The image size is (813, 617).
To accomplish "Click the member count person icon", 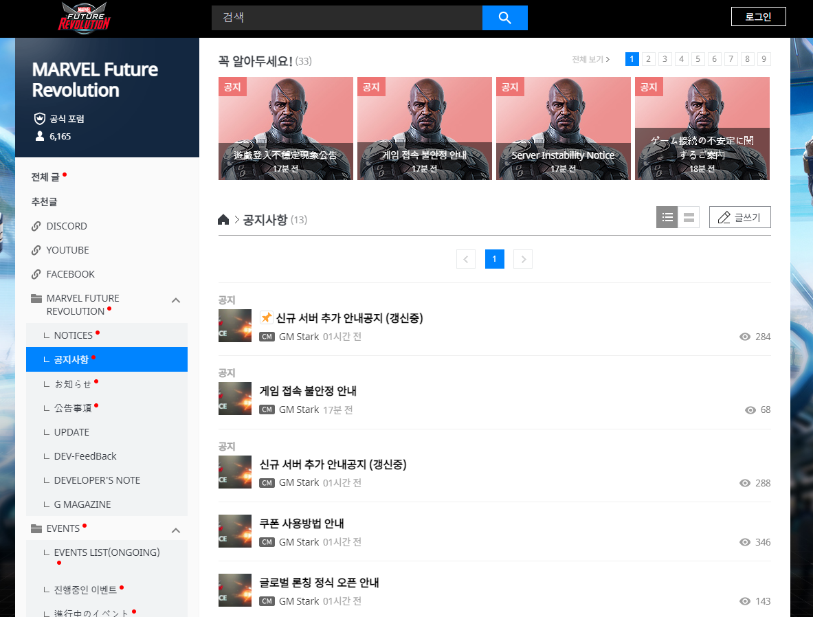I will click(x=39, y=136).
